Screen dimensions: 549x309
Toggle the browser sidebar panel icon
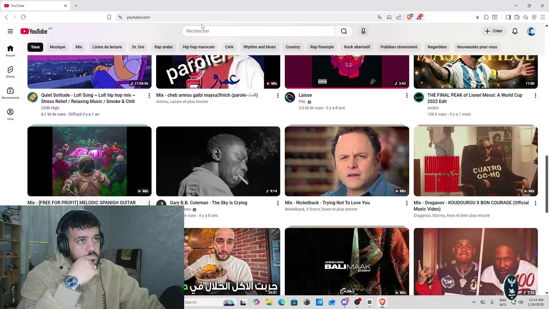(x=508, y=17)
